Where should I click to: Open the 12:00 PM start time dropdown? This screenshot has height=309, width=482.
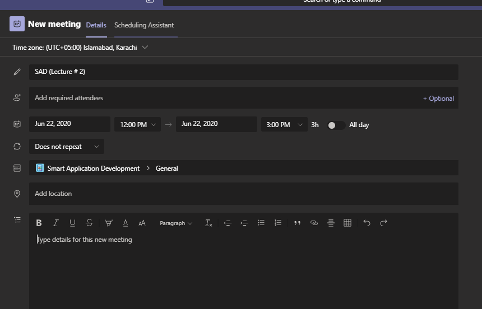point(137,124)
